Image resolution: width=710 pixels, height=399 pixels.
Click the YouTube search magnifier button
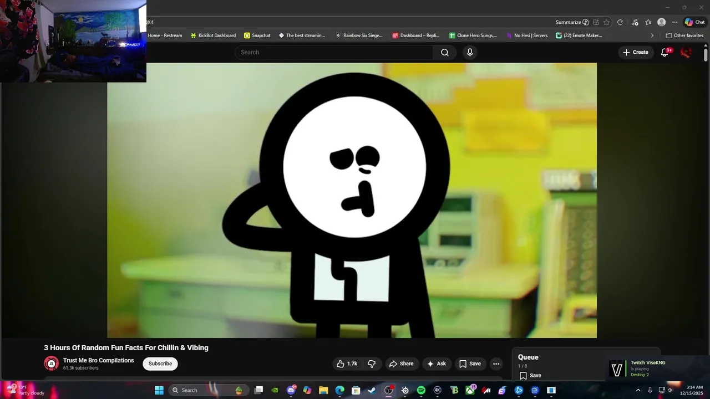click(x=445, y=52)
